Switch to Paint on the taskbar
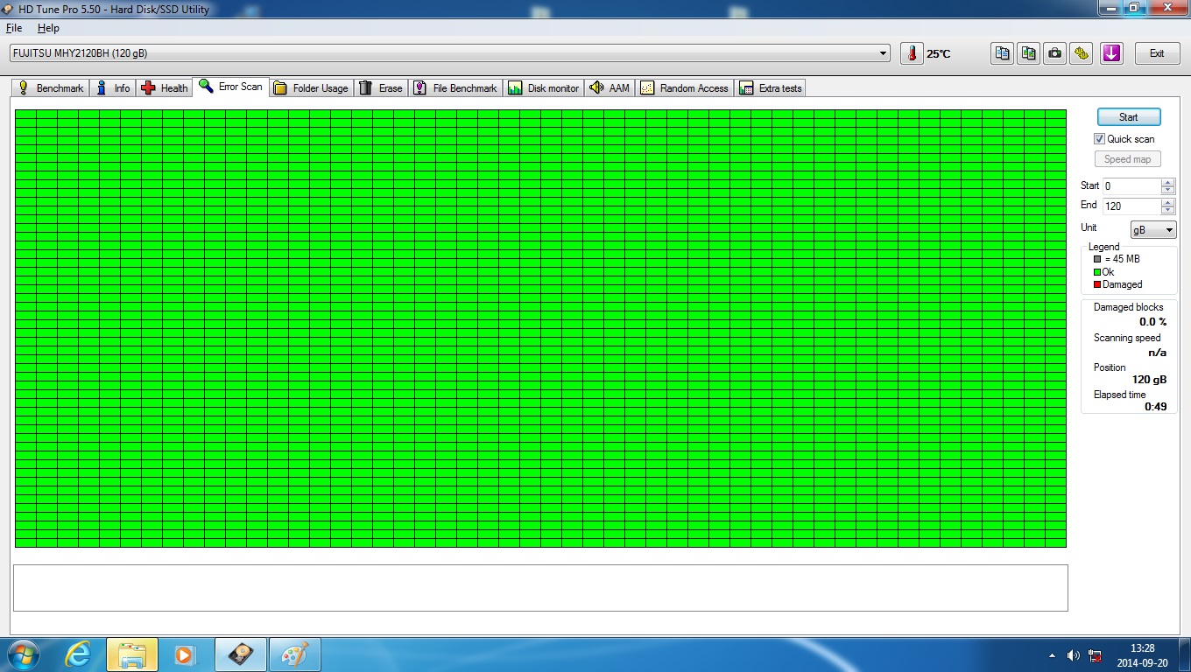This screenshot has width=1191, height=672. (295, 654)
